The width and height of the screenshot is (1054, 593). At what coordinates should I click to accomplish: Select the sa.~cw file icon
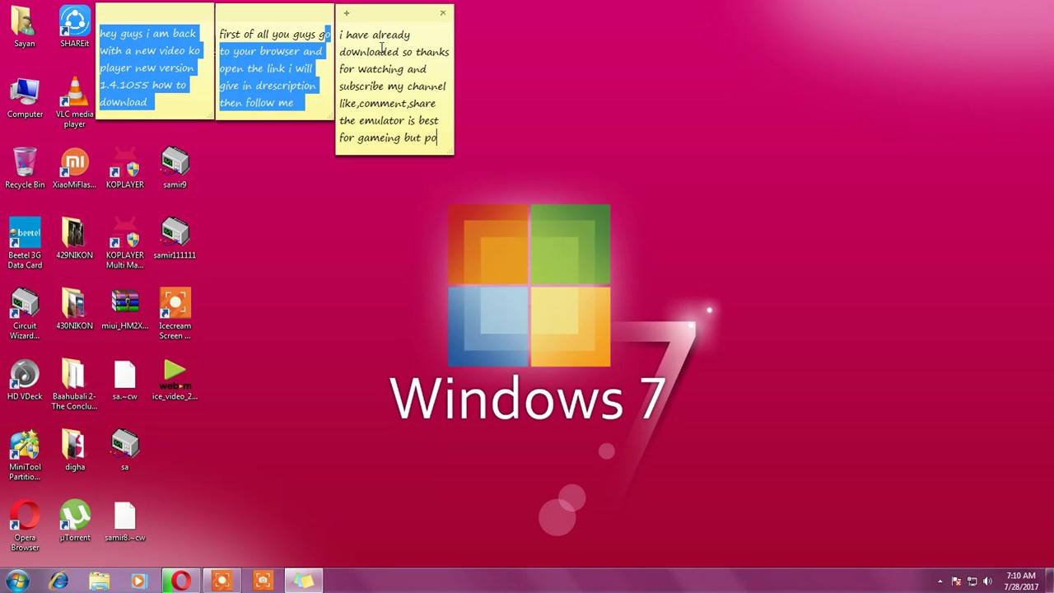(x=125, y=381)
